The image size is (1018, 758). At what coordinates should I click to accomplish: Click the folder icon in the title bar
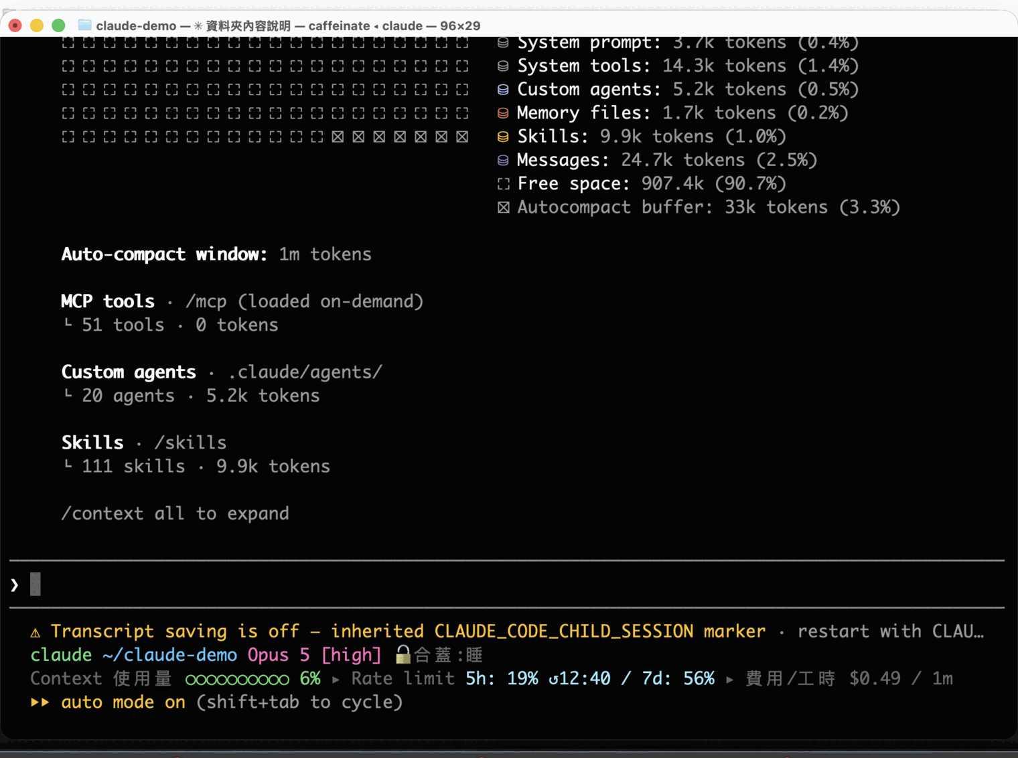pos(84,25)
